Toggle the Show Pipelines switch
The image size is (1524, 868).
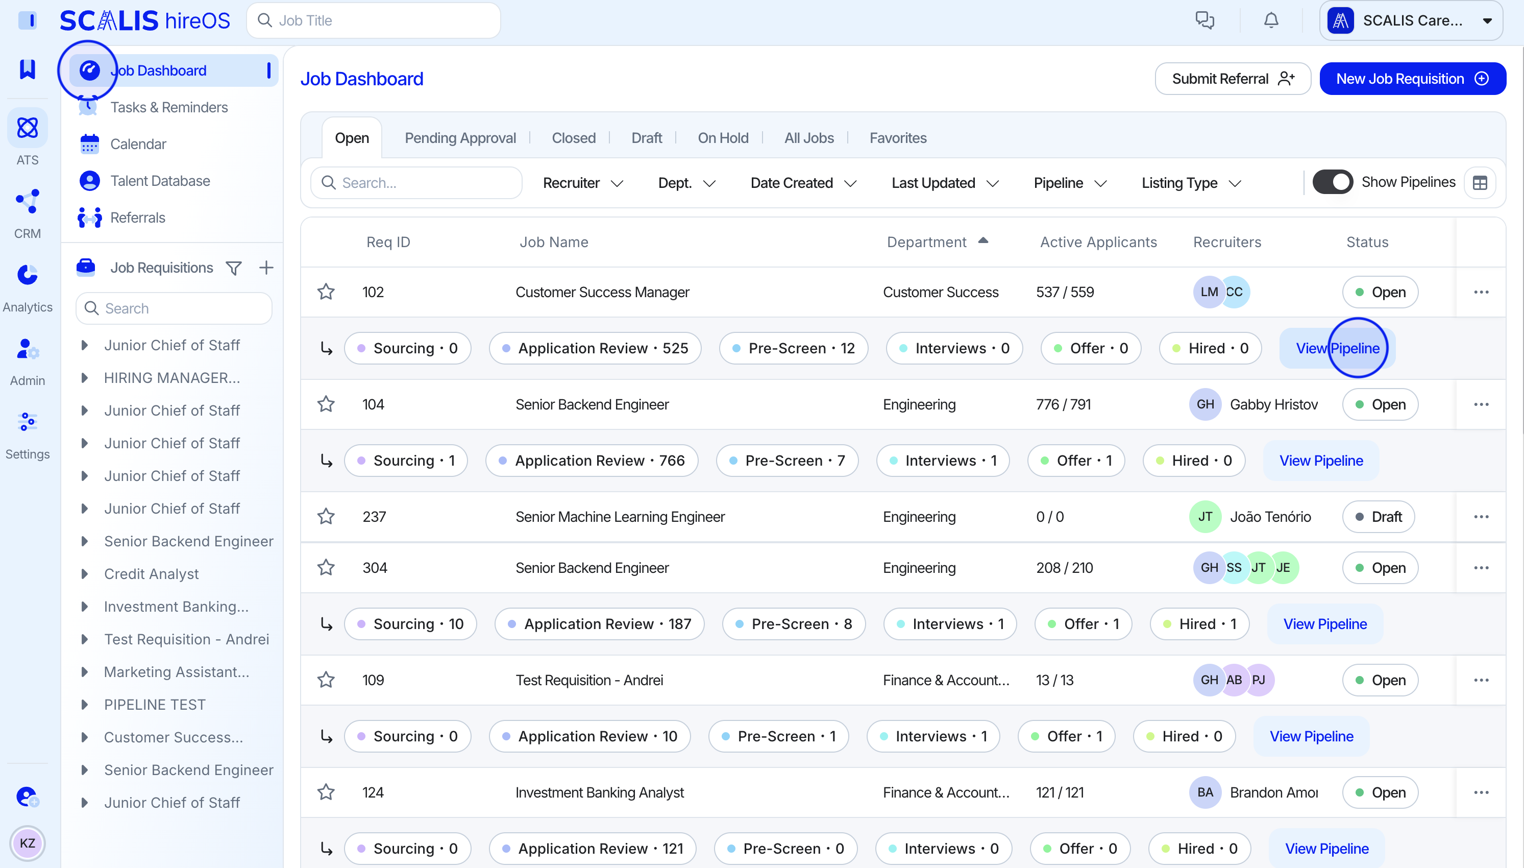point(1333,182)
